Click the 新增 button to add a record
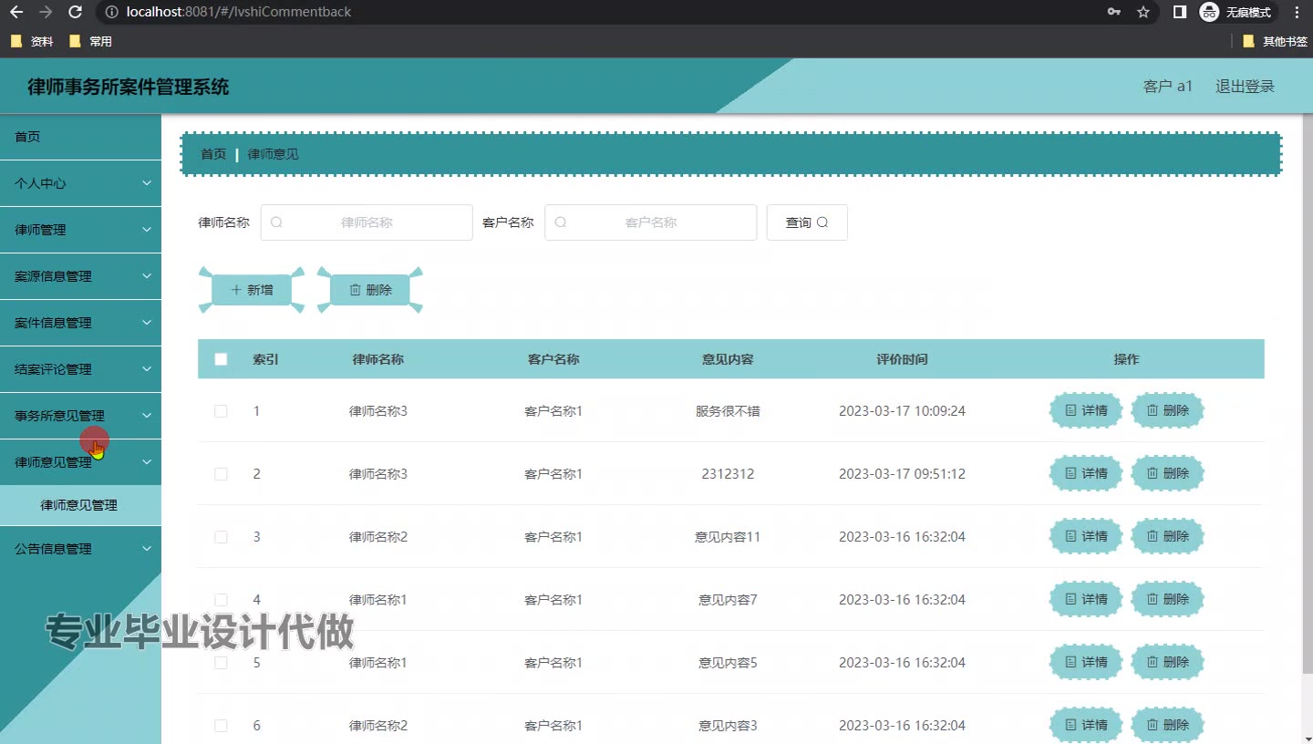 pyautogui.click(x=252, y=290)
